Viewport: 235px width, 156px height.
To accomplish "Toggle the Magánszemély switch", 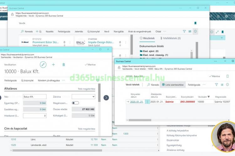I will pos(75,103).
